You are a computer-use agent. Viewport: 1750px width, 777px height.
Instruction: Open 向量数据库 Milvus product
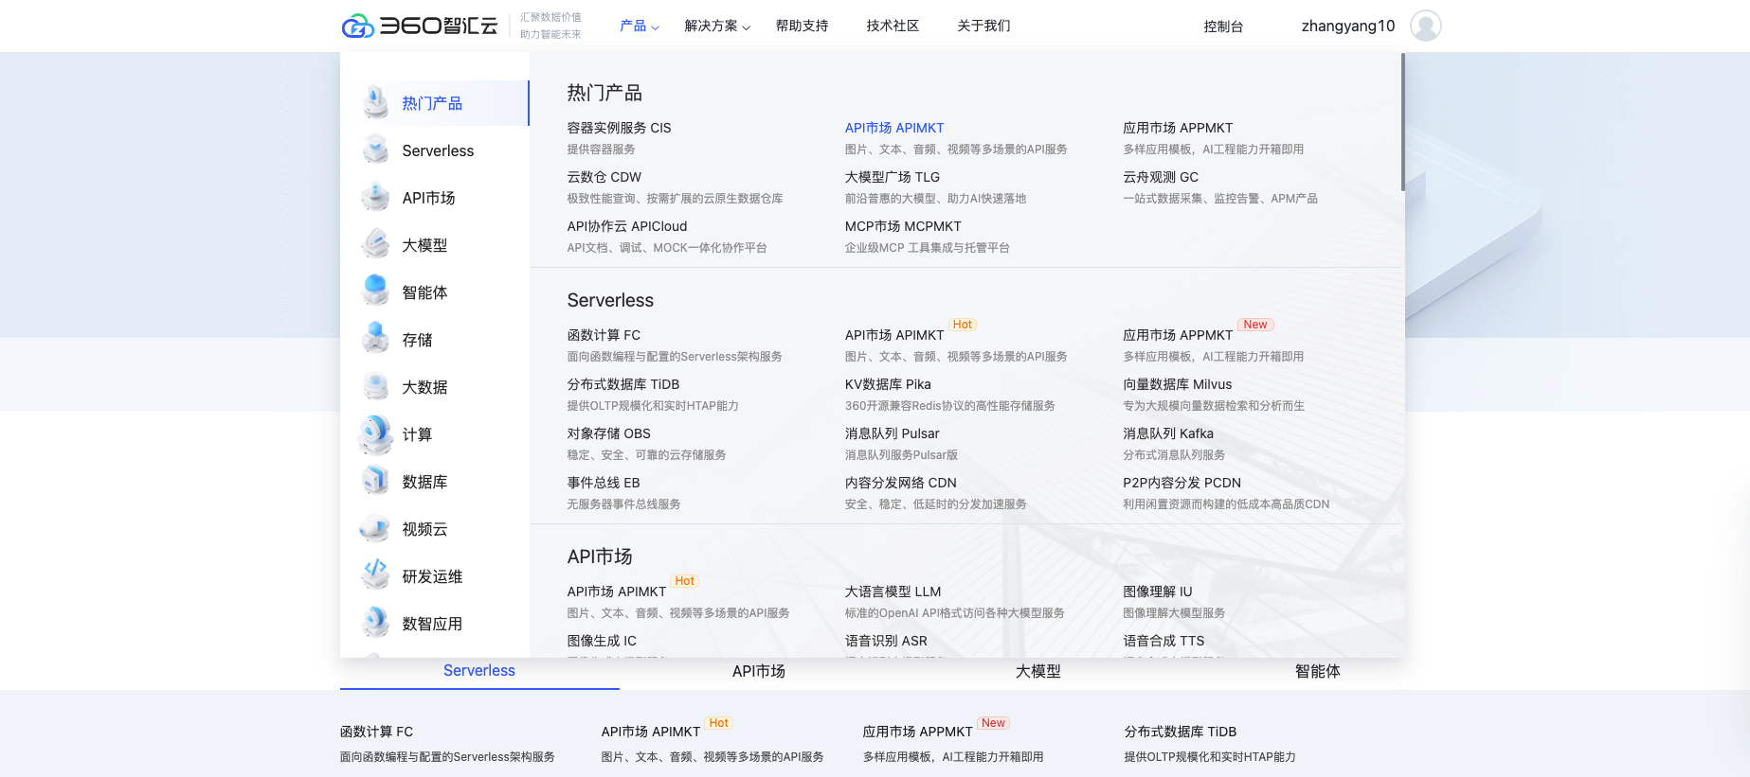[x=1178, y=384]
